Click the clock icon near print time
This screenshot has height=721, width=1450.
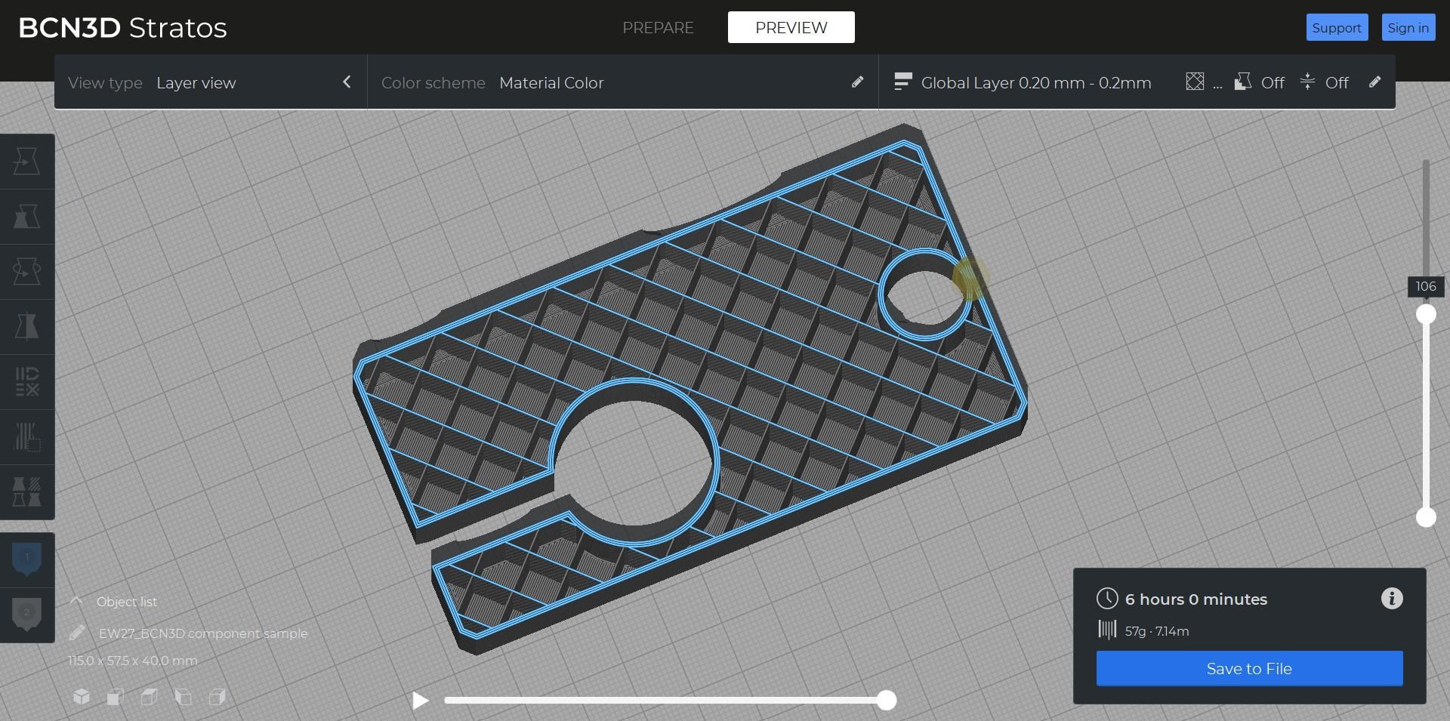1107,599
